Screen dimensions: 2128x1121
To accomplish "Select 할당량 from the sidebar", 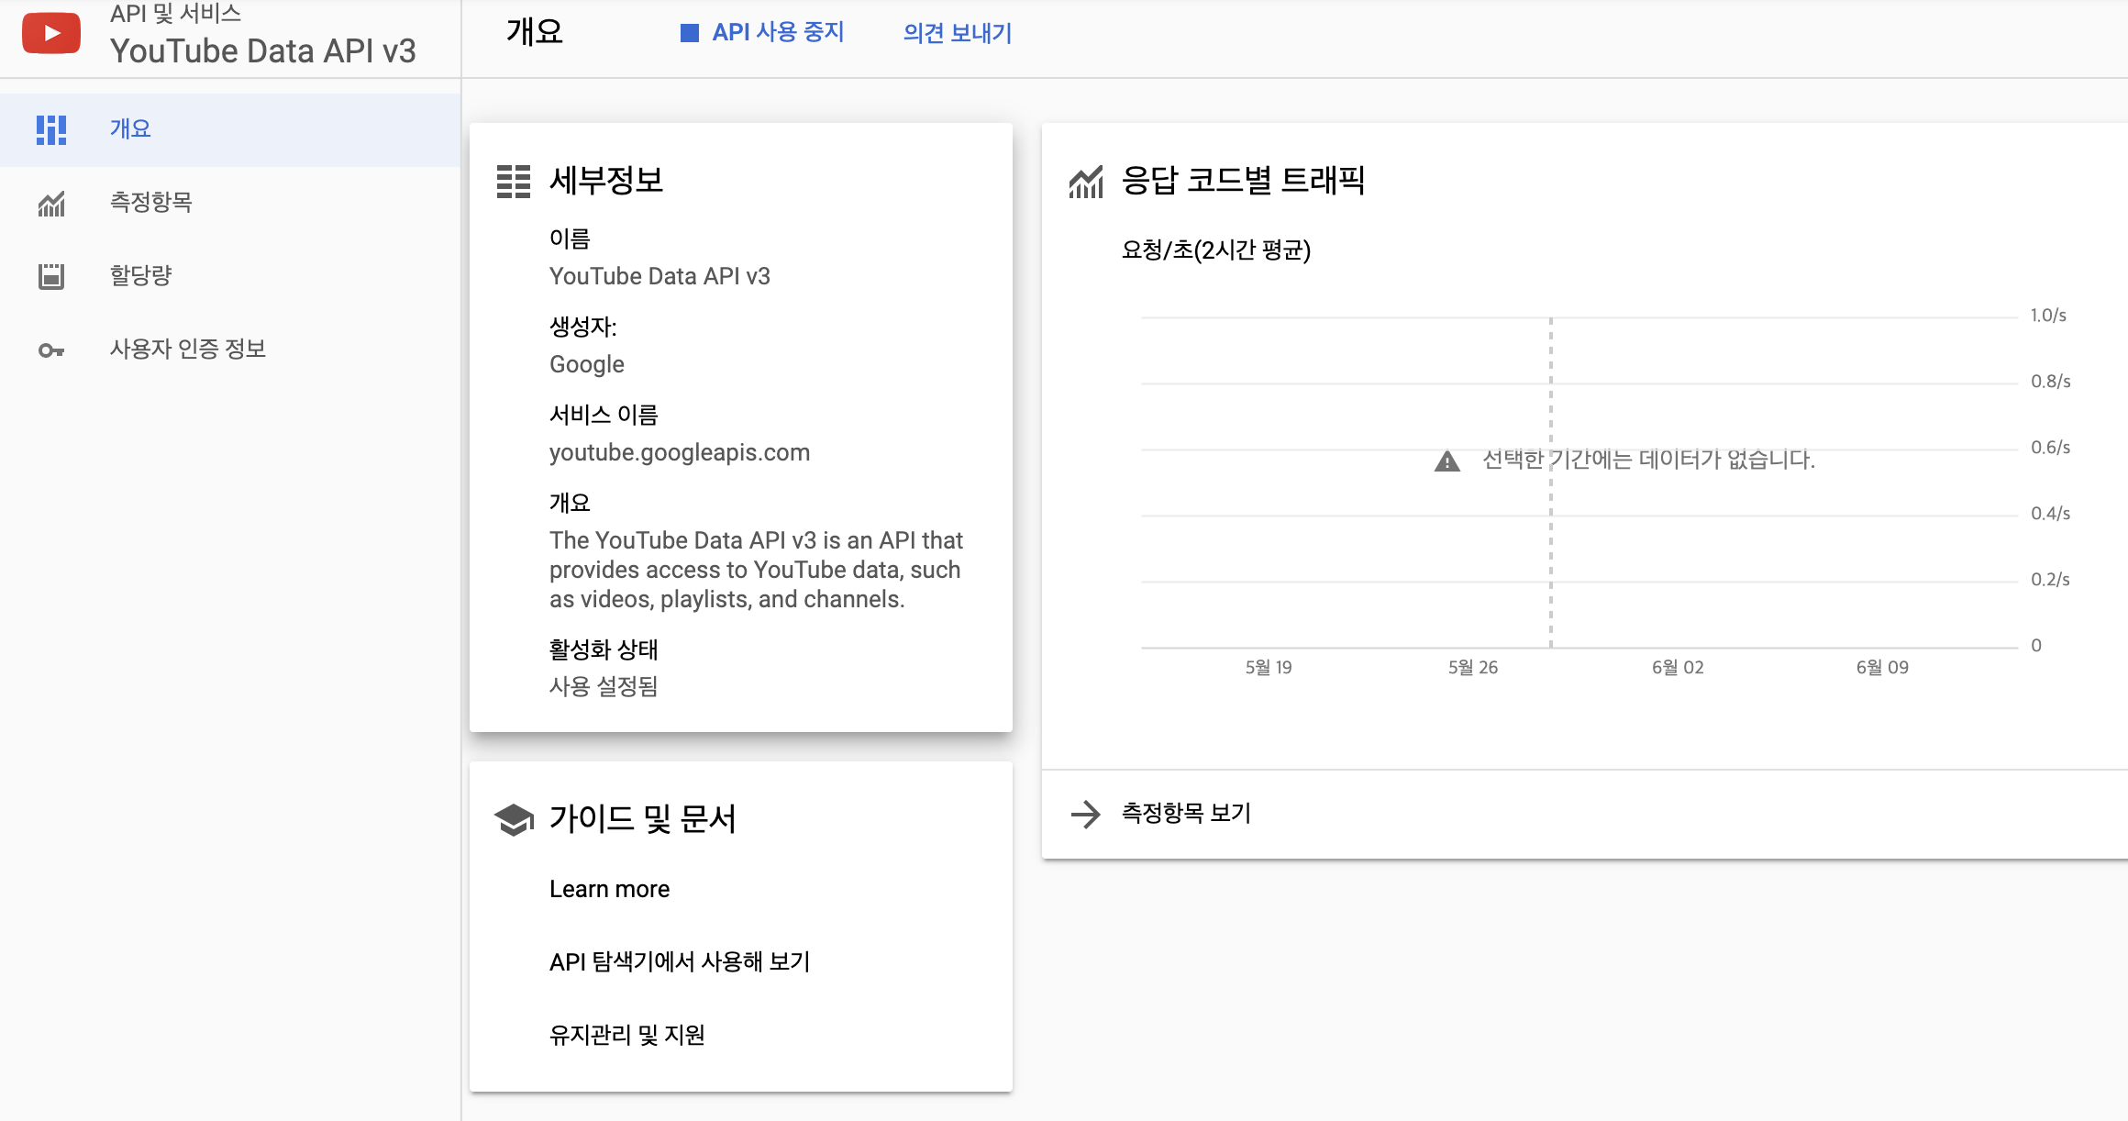I will 141,276.
